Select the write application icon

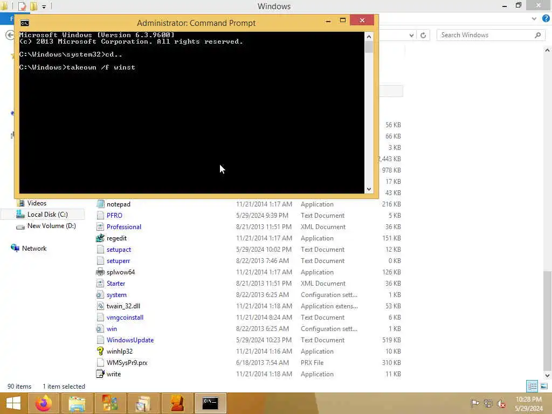tap(100, 374)
